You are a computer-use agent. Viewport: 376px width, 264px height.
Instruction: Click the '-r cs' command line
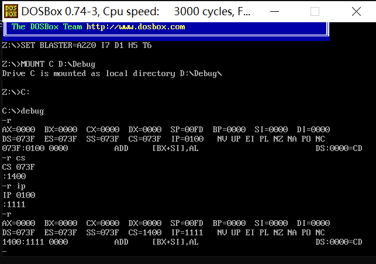click(13, 158)
